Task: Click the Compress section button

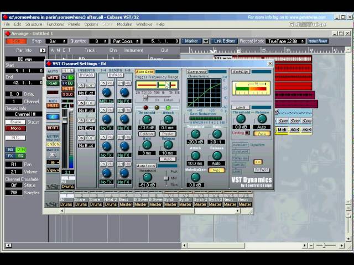Action: (x=197, y=72)
